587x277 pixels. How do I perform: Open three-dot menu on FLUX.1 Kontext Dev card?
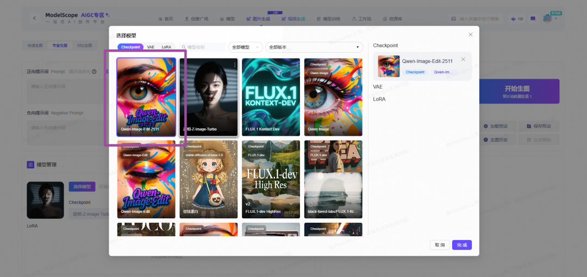click(297, 65)
